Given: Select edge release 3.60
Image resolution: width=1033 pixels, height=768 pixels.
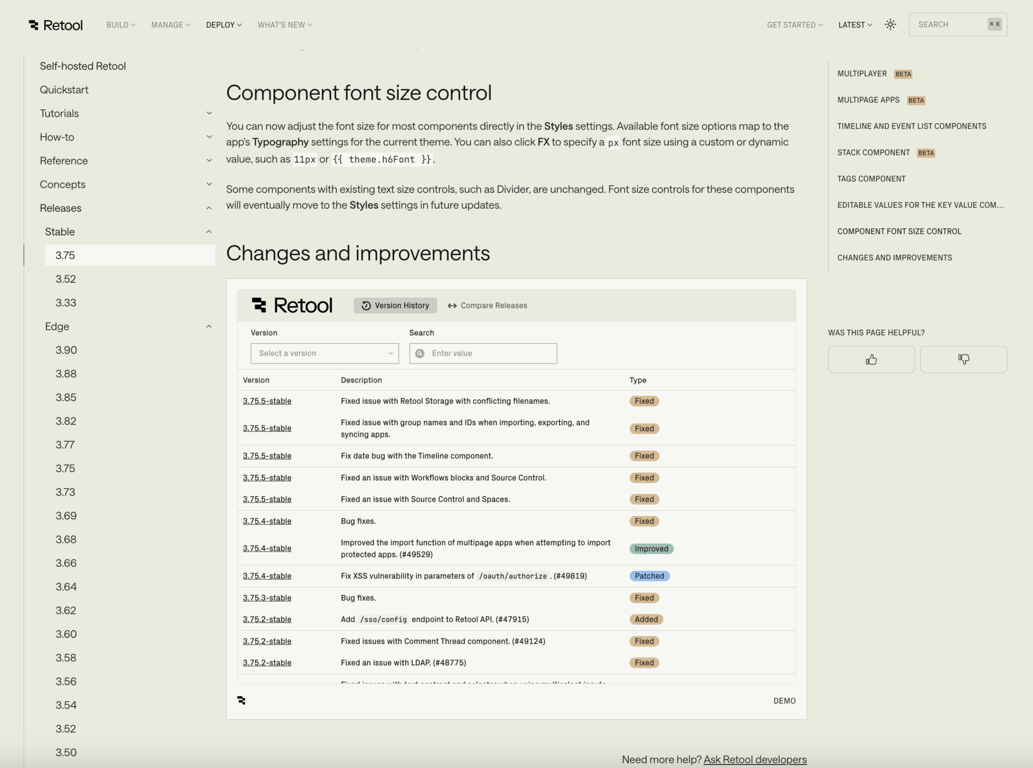Looking at the screenshot, I should click(x=66, y=634).
